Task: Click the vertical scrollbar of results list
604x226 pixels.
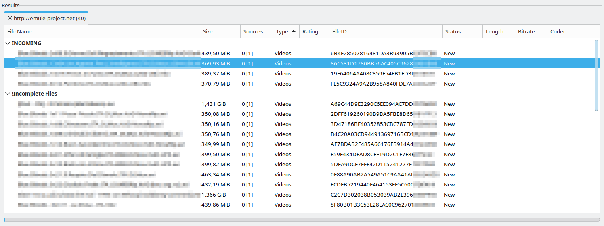Action: 597,75
